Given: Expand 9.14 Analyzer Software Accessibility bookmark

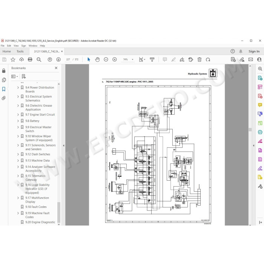Looking at the screenshot, I should (18, 167).
